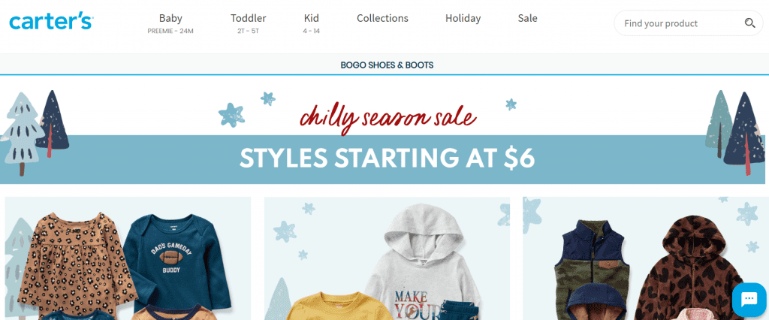Follow the BOGO Shoes & Boots link
Screen dimensions: 769x320
(387, 65)
